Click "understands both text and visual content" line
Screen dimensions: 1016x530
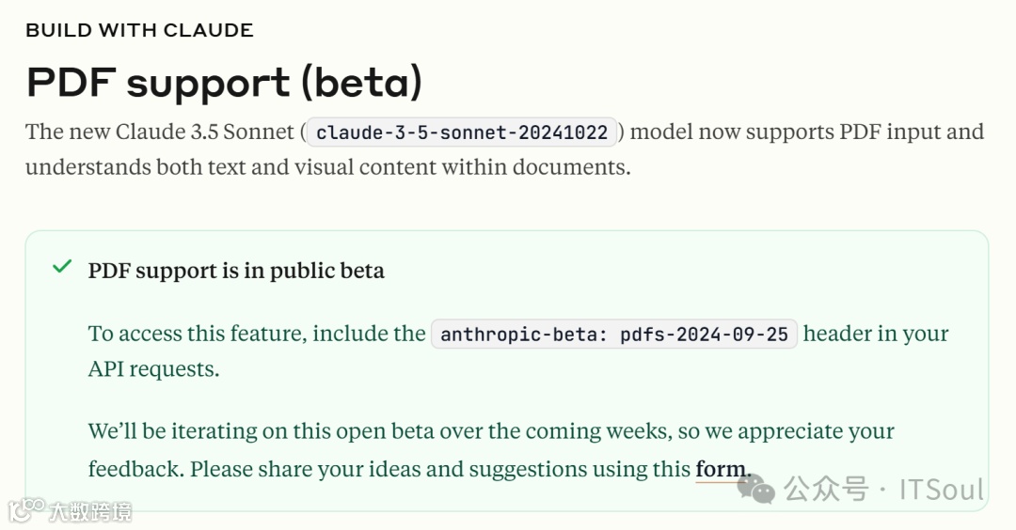pos(327,167)
